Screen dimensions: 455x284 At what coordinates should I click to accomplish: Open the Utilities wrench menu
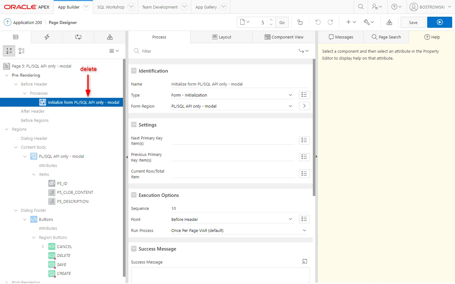click(x=368, y=22)
